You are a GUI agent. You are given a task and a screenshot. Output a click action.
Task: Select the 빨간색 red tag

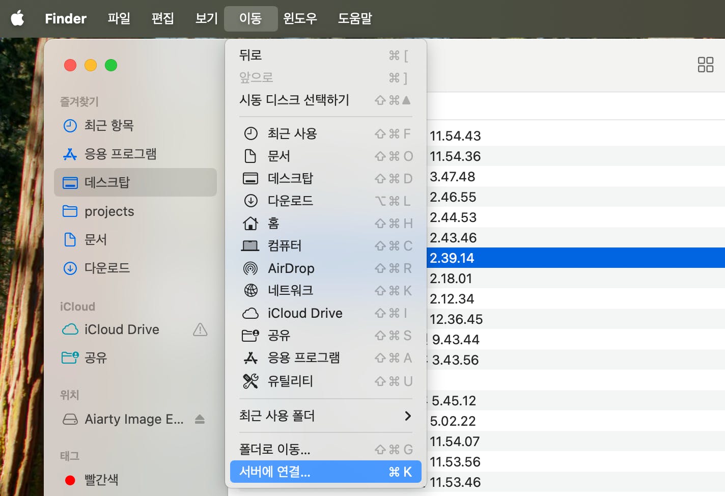coord(101,479)
